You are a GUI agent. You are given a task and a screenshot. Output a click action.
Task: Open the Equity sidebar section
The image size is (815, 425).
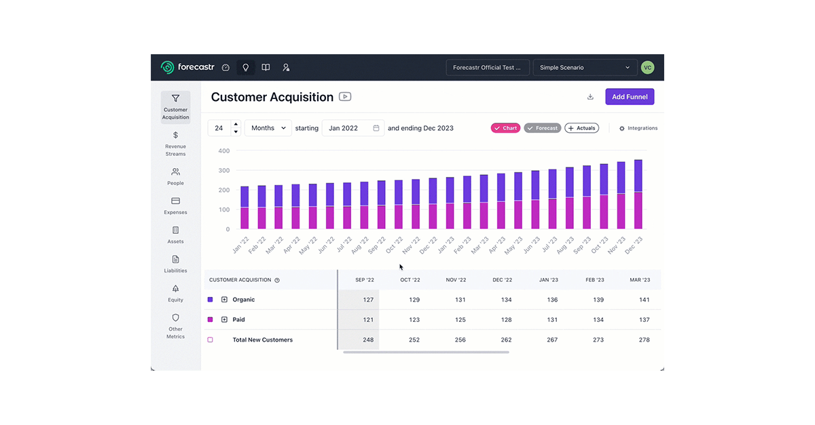pyautogui.click(x=175, y=293)
